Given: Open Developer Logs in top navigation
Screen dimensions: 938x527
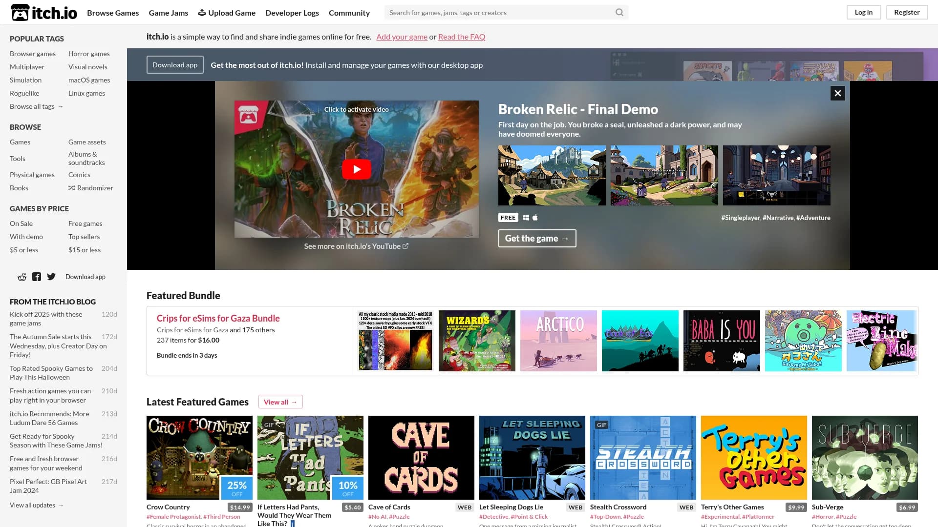Looking at the screenshot, I should pos(292,13).
